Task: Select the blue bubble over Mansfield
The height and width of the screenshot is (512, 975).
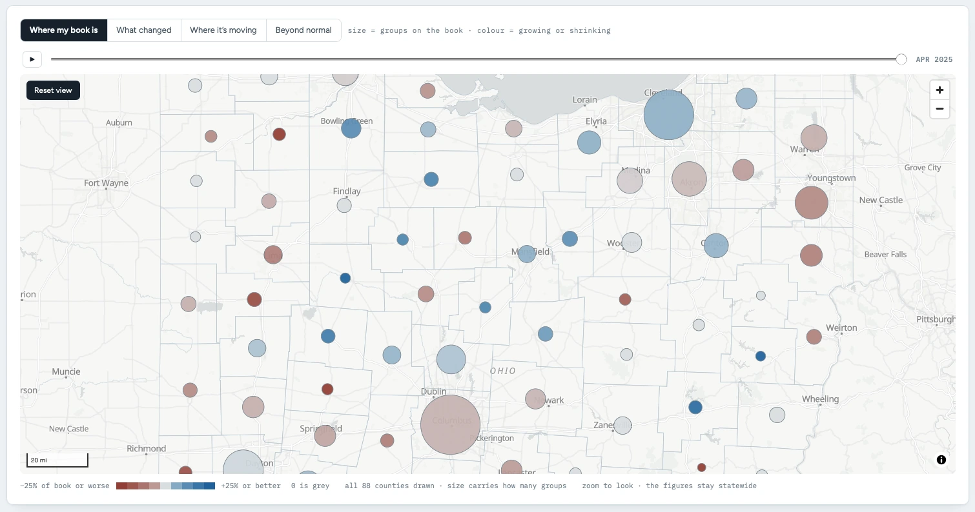Action: [x=527, y=254]
